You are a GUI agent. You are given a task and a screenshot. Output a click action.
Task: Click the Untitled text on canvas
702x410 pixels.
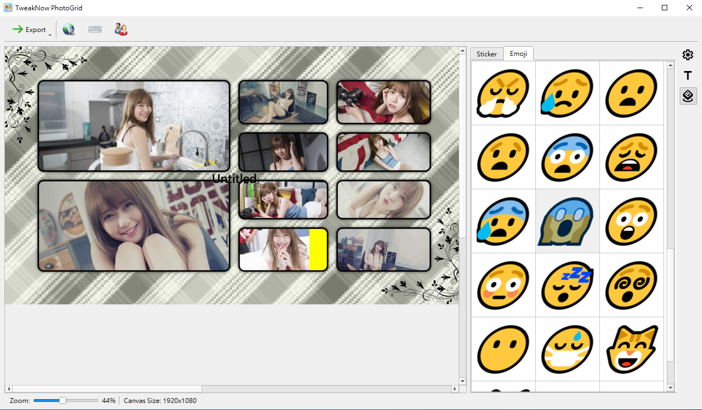[x=234, y=178]
